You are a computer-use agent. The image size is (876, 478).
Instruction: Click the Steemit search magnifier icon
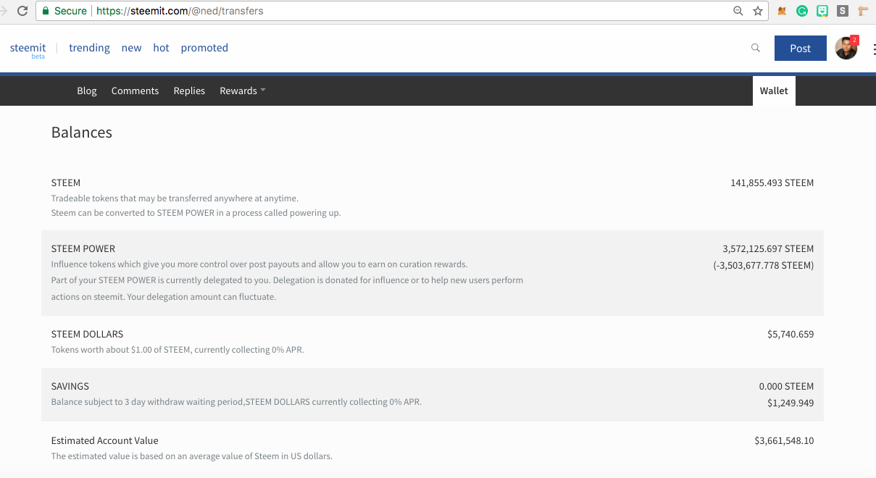pyautogui.click(x=756, y=48)
